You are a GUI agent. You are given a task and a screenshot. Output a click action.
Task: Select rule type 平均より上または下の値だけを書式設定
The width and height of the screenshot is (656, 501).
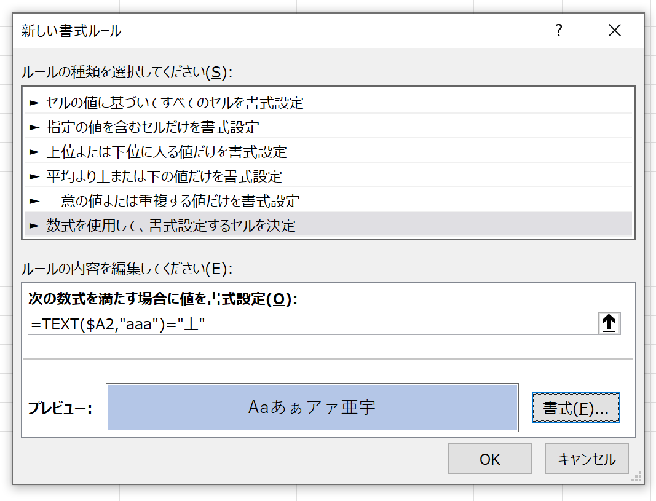click(x=328, y=176)
